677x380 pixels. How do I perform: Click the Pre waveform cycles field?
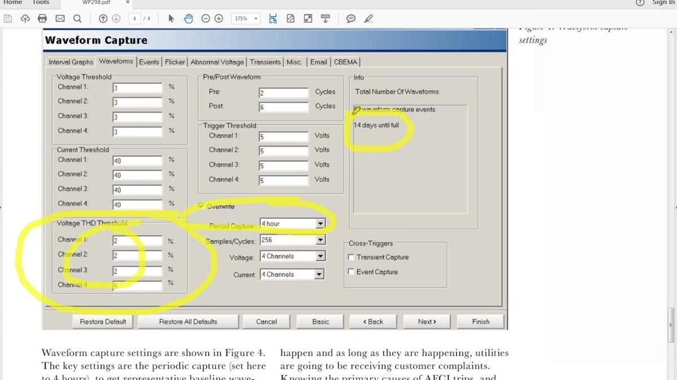283,92
